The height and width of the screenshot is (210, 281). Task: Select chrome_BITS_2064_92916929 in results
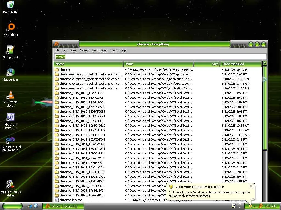pos(158,162)
